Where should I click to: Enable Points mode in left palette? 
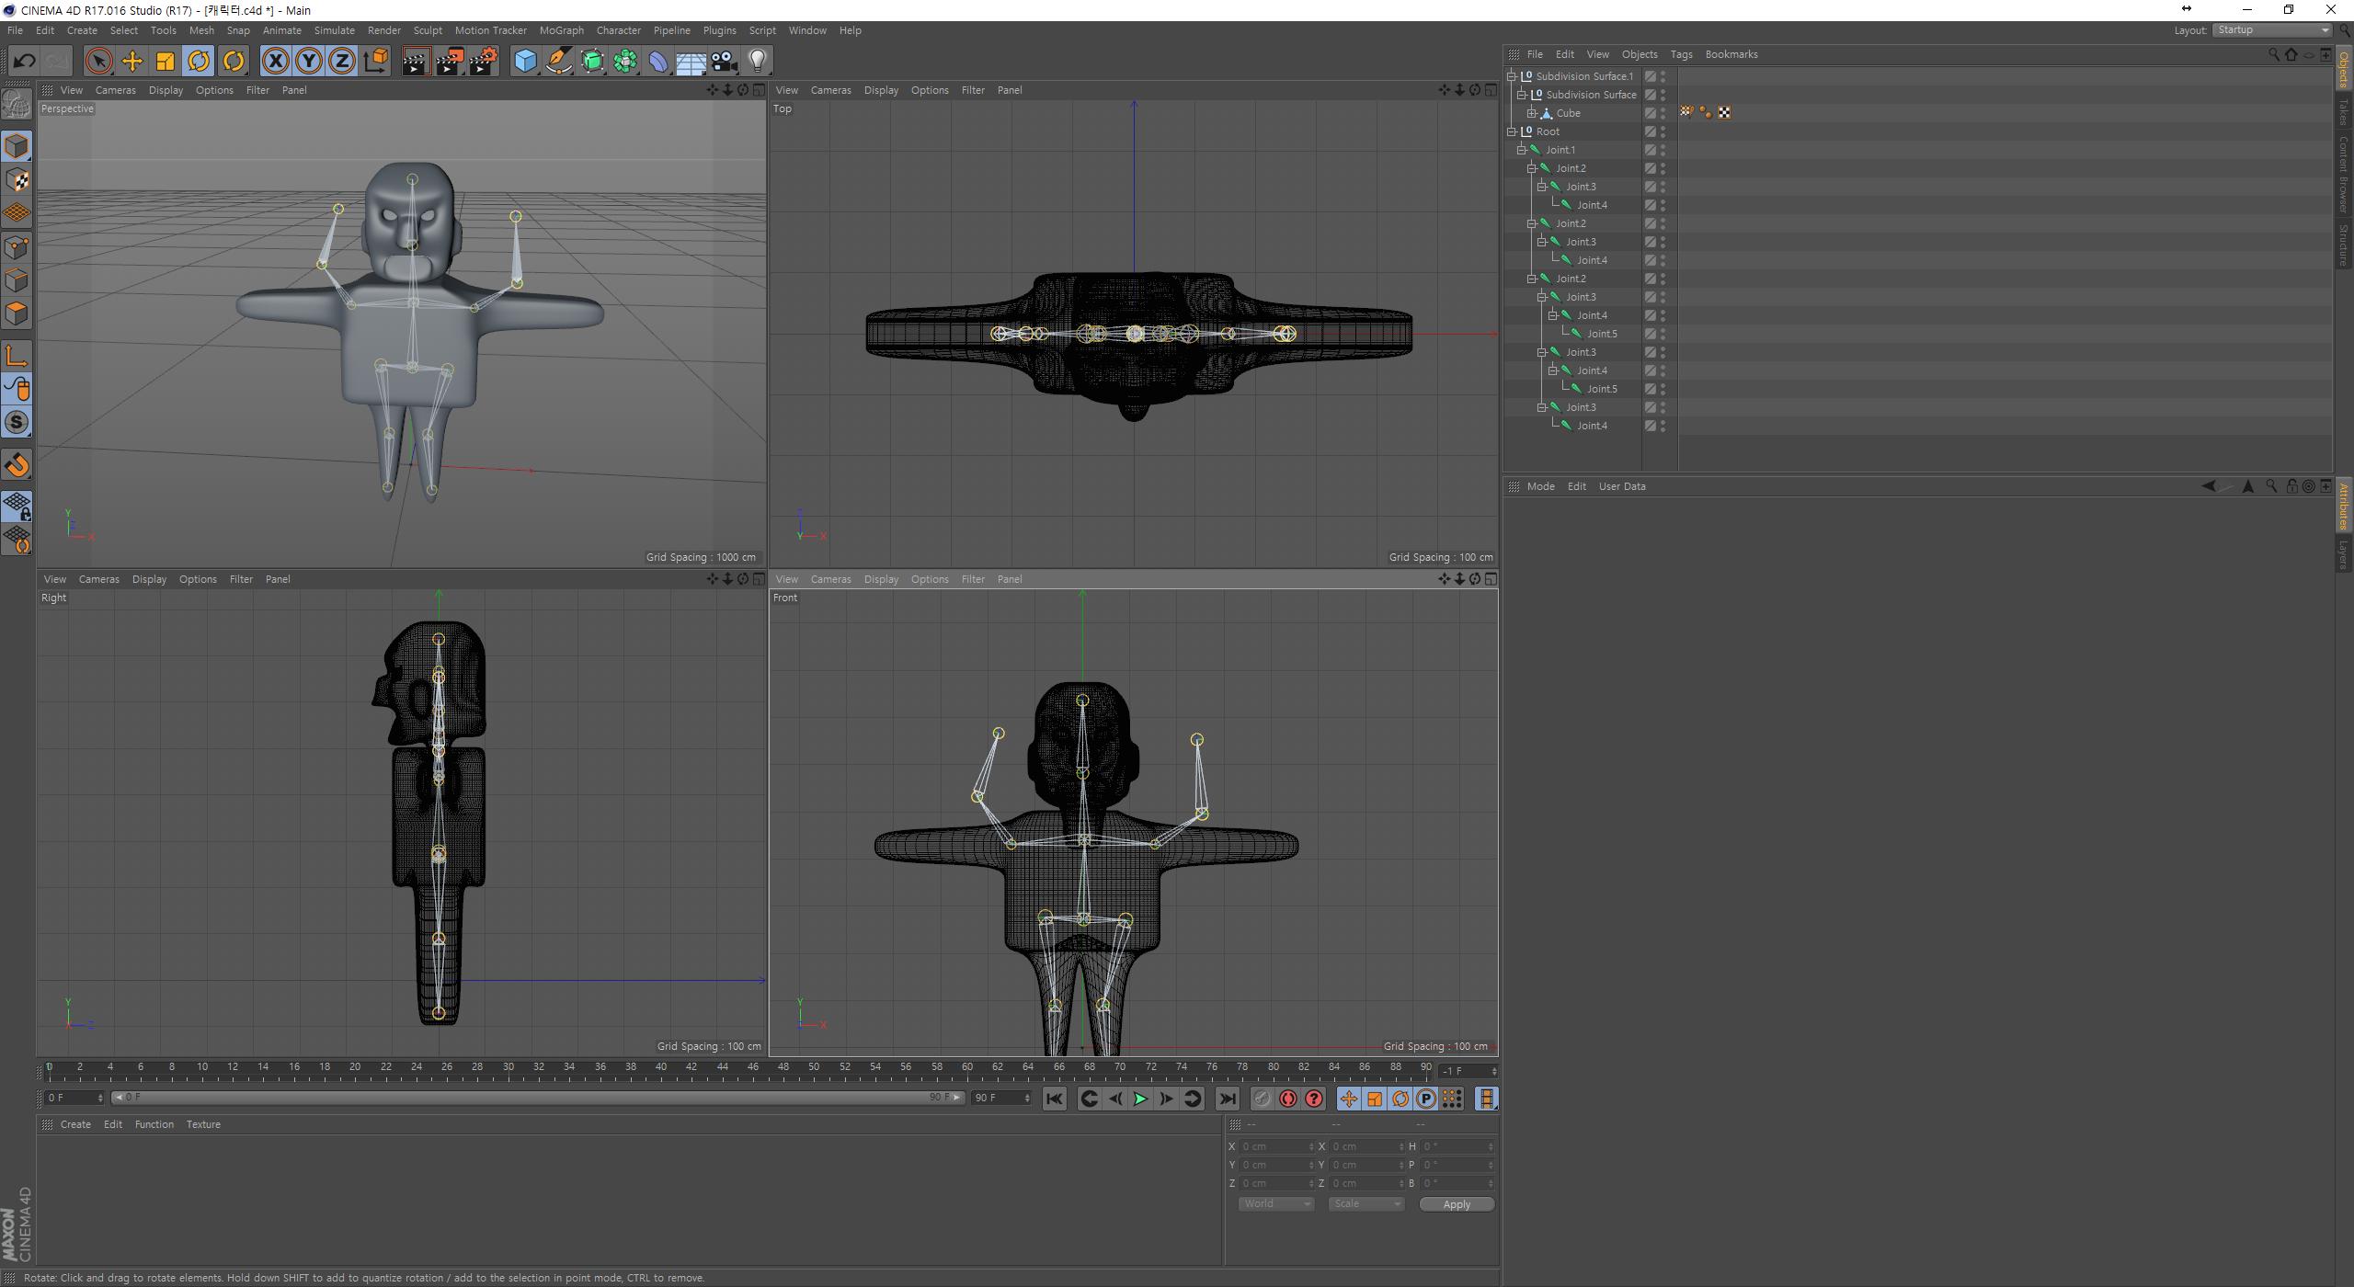click(x=17, y=246)
